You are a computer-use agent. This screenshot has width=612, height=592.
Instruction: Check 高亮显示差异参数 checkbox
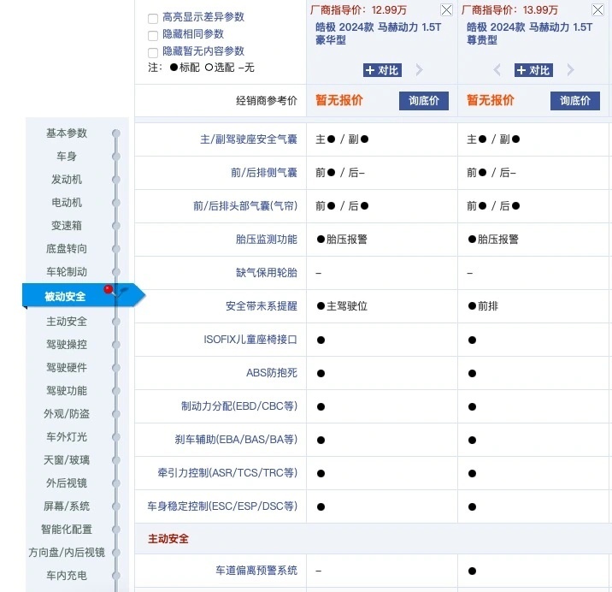pos(153,18)
